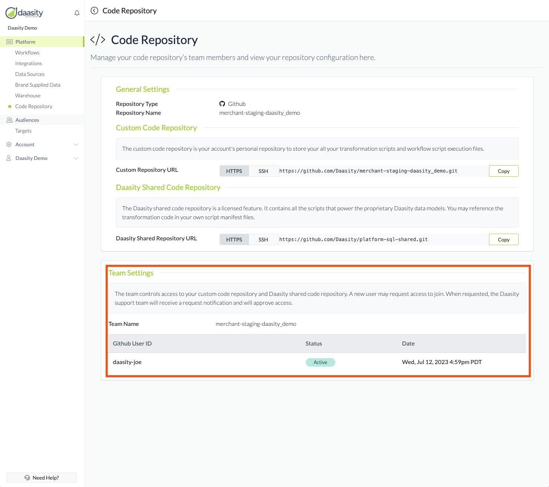
Task: Copy the Custom Repository URL
Action: pyautogui.click(x=503, y=171)
